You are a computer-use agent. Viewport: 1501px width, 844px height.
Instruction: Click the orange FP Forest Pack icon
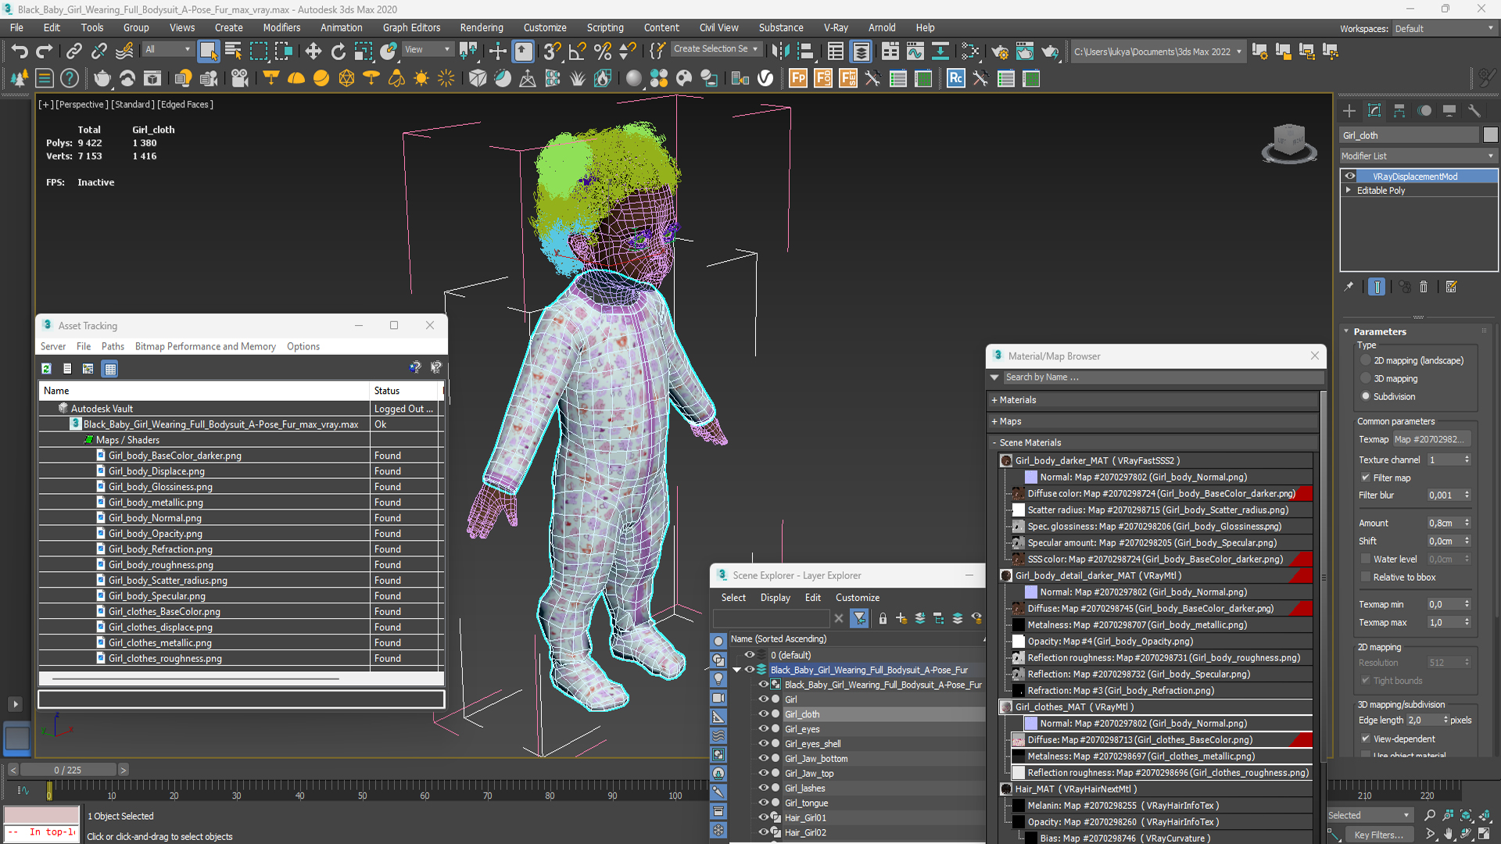pos(798,78)
